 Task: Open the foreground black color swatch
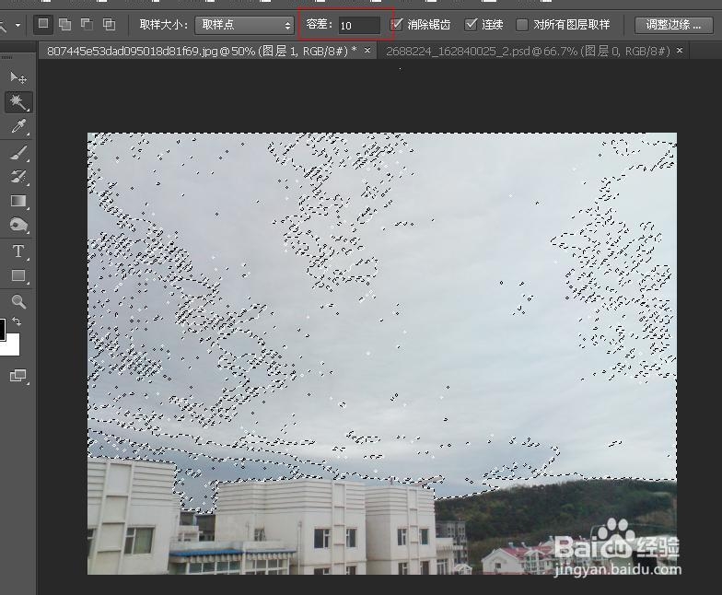tap(2, 329)
